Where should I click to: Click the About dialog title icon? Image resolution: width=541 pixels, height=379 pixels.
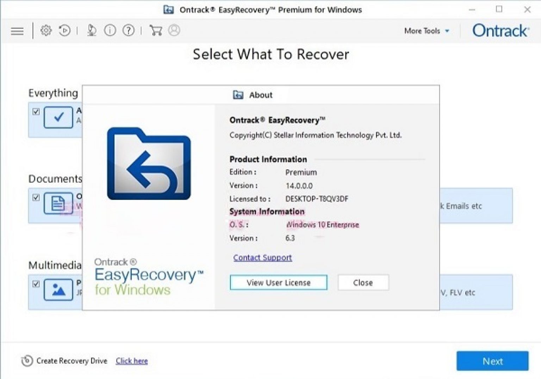point(238,95)
